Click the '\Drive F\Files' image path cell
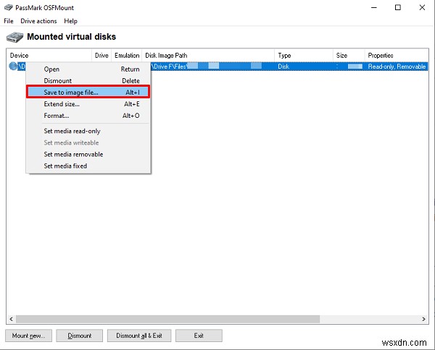435x350 pixels. [212, 67]
